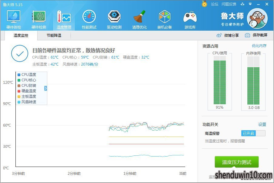Click the 60℃ axis label
The image size is (274, 183).
[7, 125]
